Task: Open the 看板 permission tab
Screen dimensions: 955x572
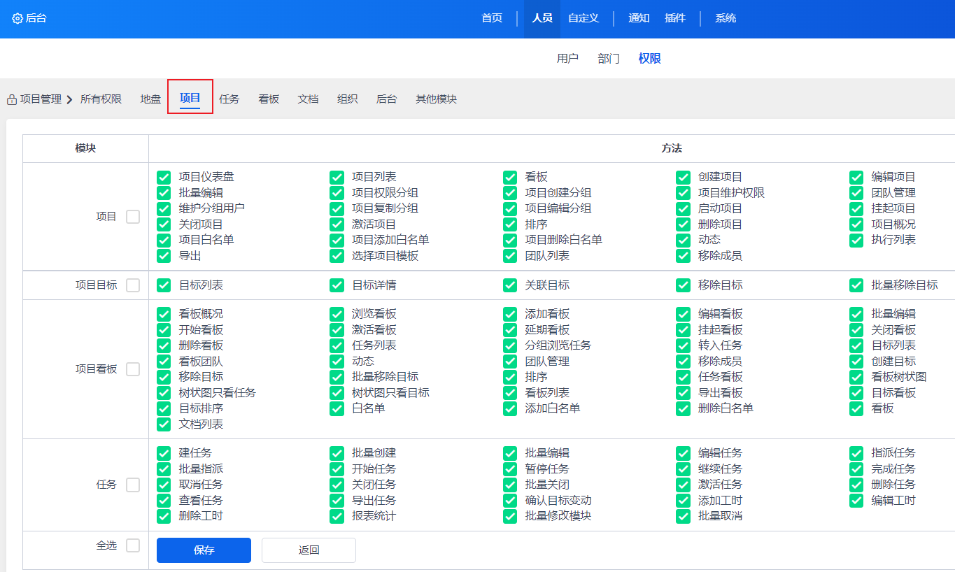Action: tap(269, 99)
